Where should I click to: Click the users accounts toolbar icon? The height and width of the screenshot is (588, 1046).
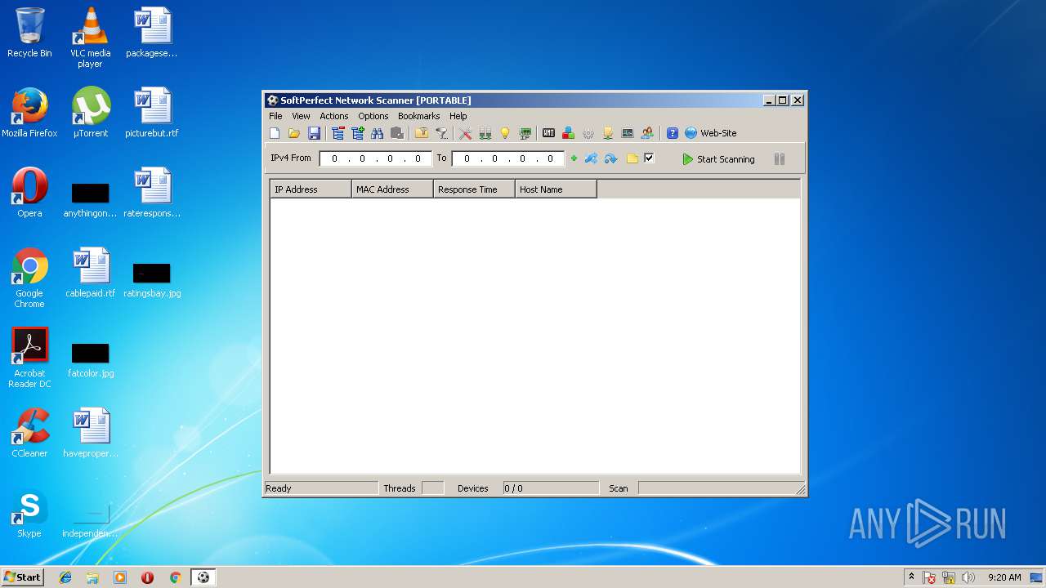[647, 133]
